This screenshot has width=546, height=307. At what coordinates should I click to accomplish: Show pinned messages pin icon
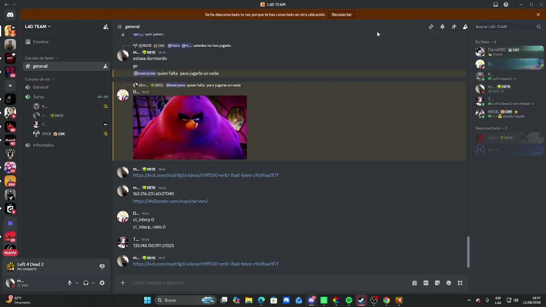tap(454, 26)
